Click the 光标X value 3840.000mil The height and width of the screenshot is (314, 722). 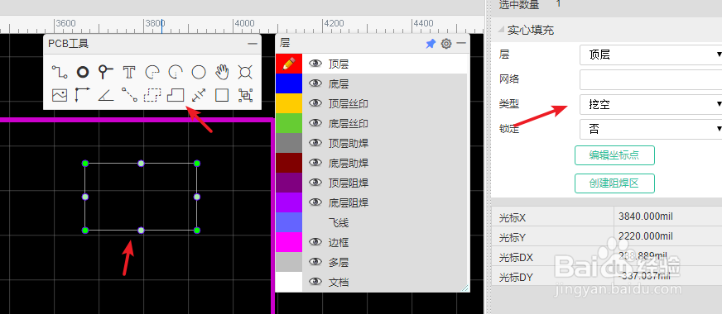coord(646,216)
